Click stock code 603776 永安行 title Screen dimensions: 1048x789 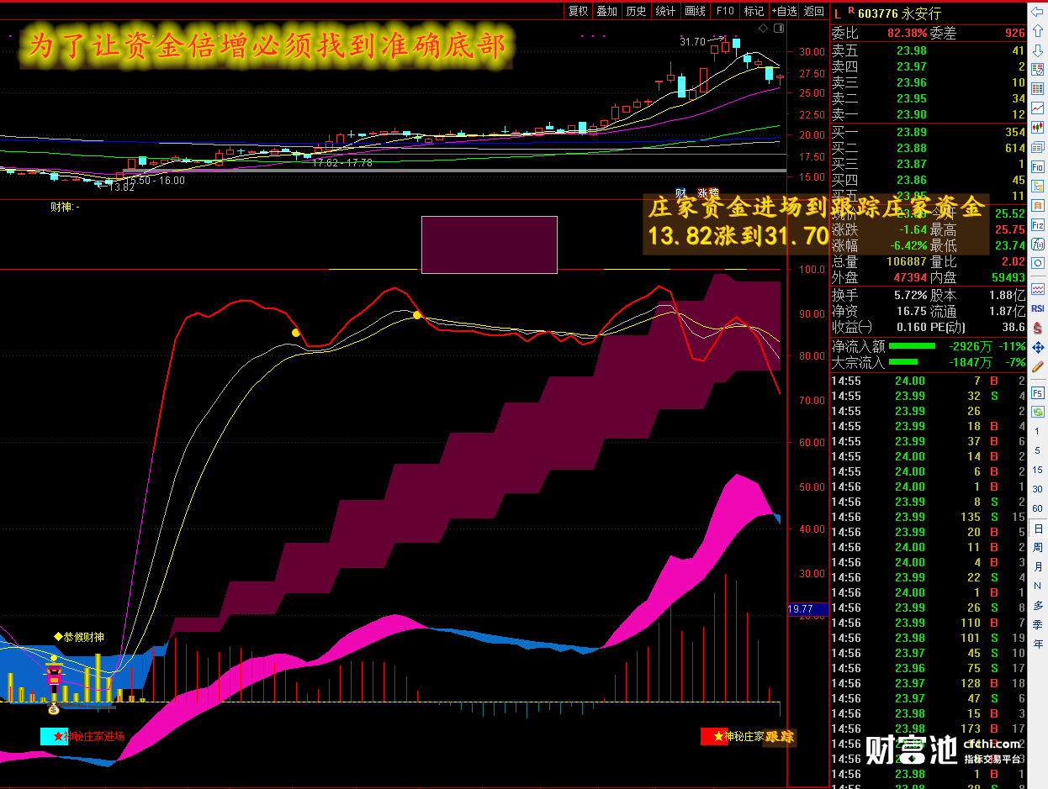[x=899, y=13]
